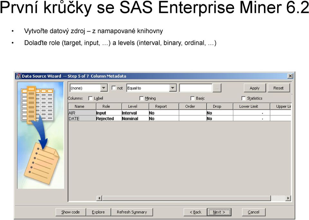This screenshot has width=309, height=220.
Task: Click the Order column header
Action: pos(193,106)
